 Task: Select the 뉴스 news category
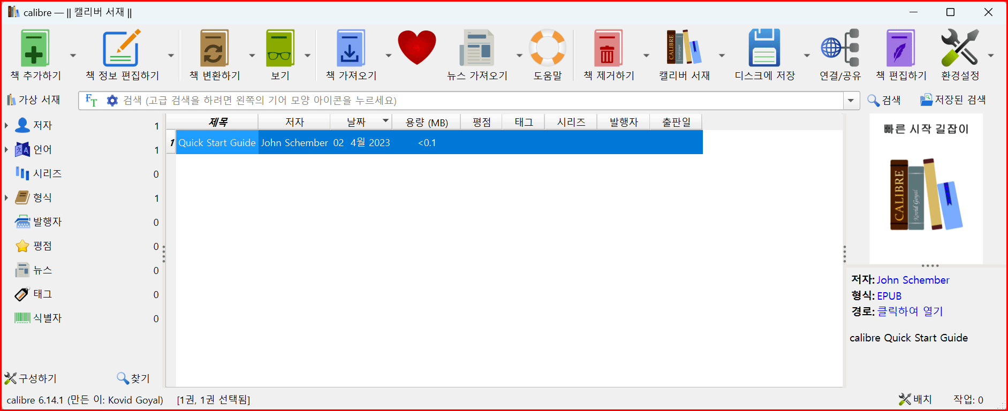(42, 270)
